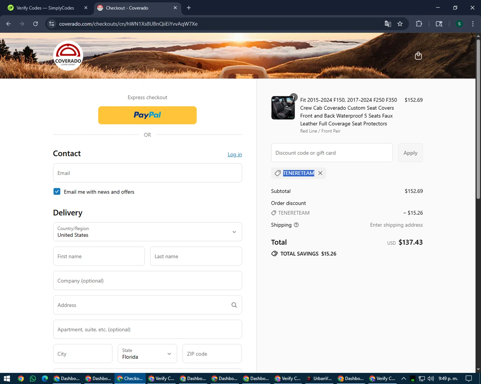
Task: Open the notification center icon
Action: (469, 379)
